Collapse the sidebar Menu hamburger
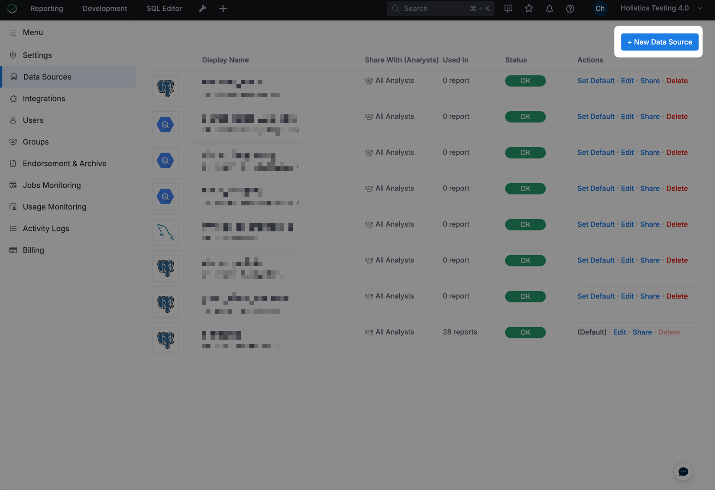This screenshot has width=715, height=490. point(13,32)
